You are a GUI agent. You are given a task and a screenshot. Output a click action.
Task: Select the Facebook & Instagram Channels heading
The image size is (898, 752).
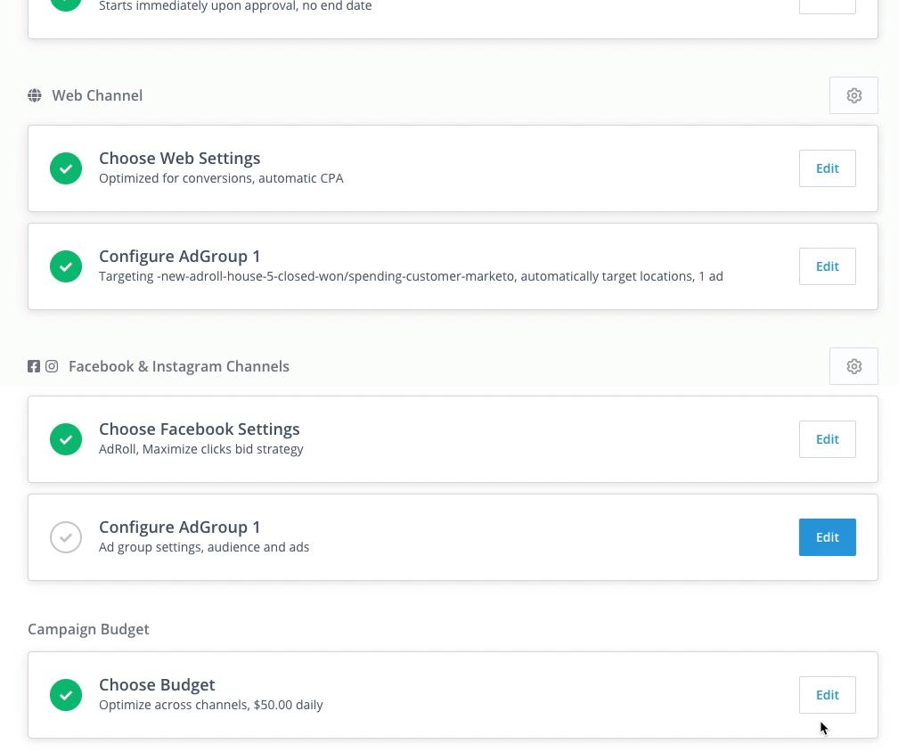179,366
